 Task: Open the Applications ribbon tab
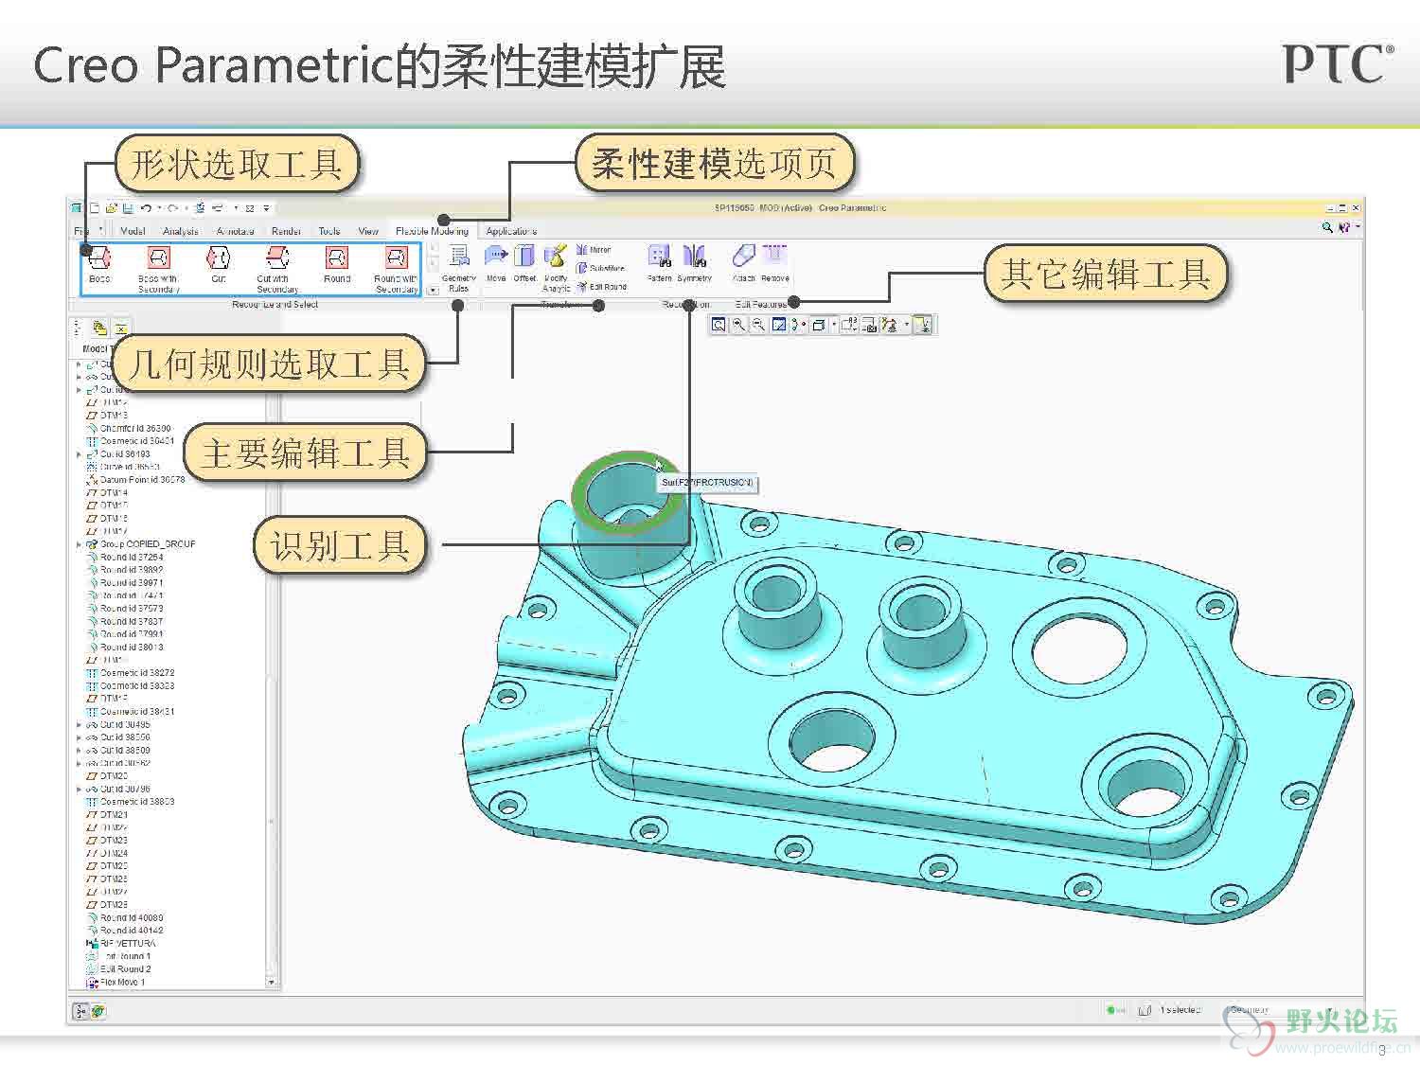(511, 231)
